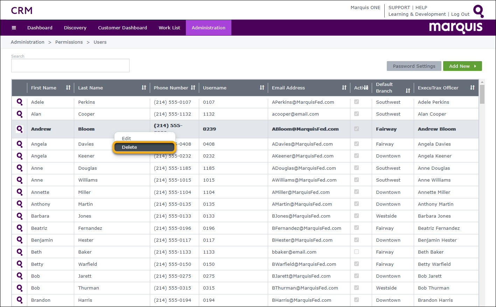Click the Q action icon for Anne Douglas

[20, 168]
